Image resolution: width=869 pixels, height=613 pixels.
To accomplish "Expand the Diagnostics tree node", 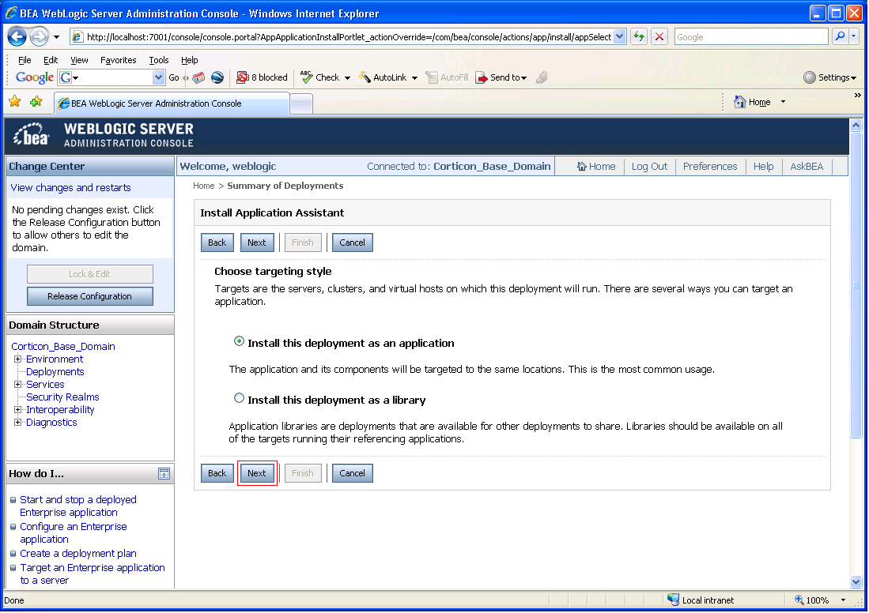I will [17, 423].
